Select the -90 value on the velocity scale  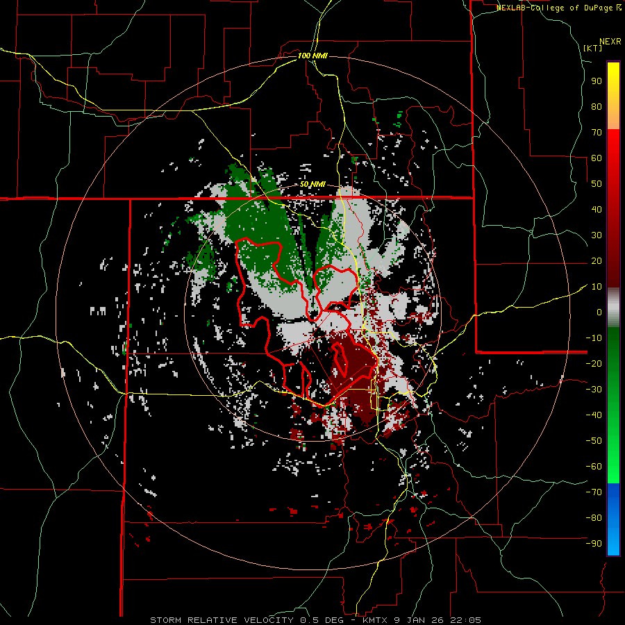(594, 544)
